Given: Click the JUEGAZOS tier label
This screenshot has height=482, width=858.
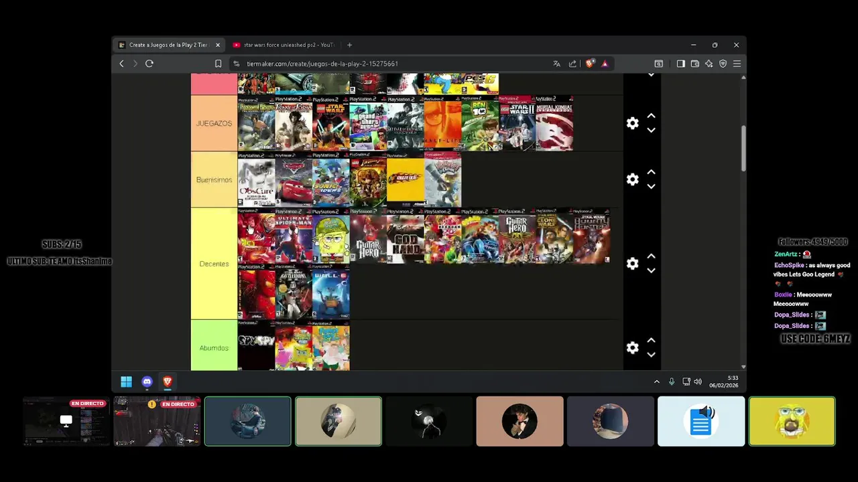Looking at the screenshot, I should 214,124.
